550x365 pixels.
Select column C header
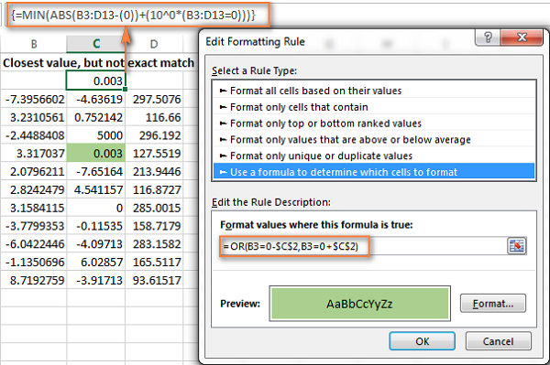(x=95, y=44)
